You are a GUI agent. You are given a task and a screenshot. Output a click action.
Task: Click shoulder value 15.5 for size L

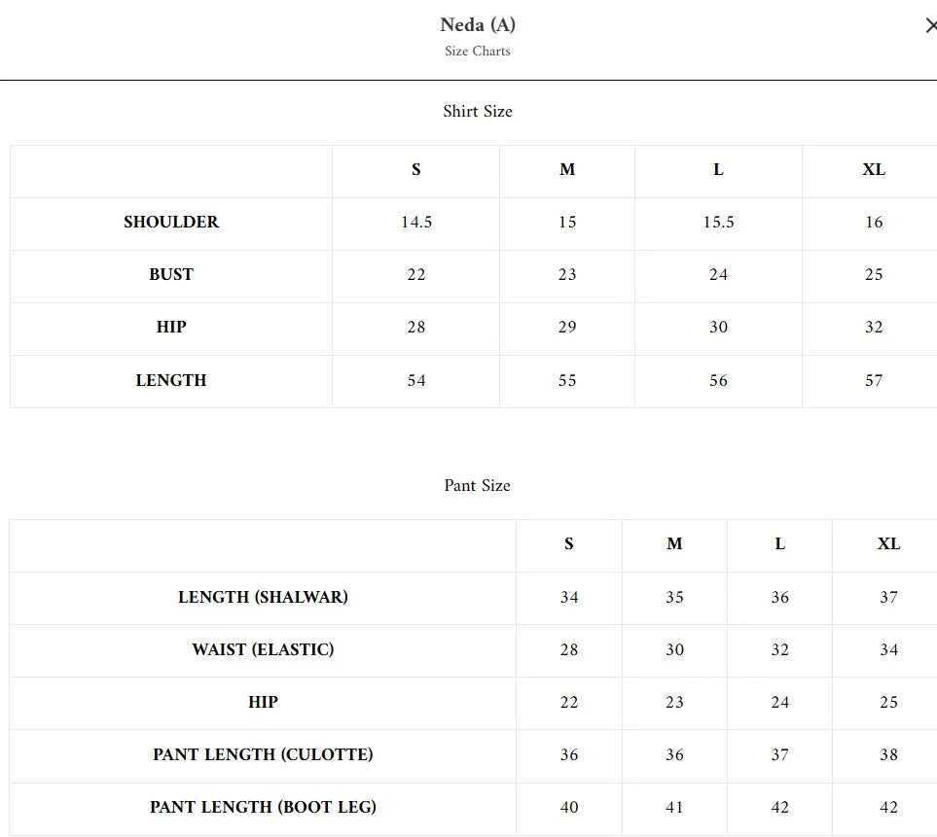tap(718, 222)
